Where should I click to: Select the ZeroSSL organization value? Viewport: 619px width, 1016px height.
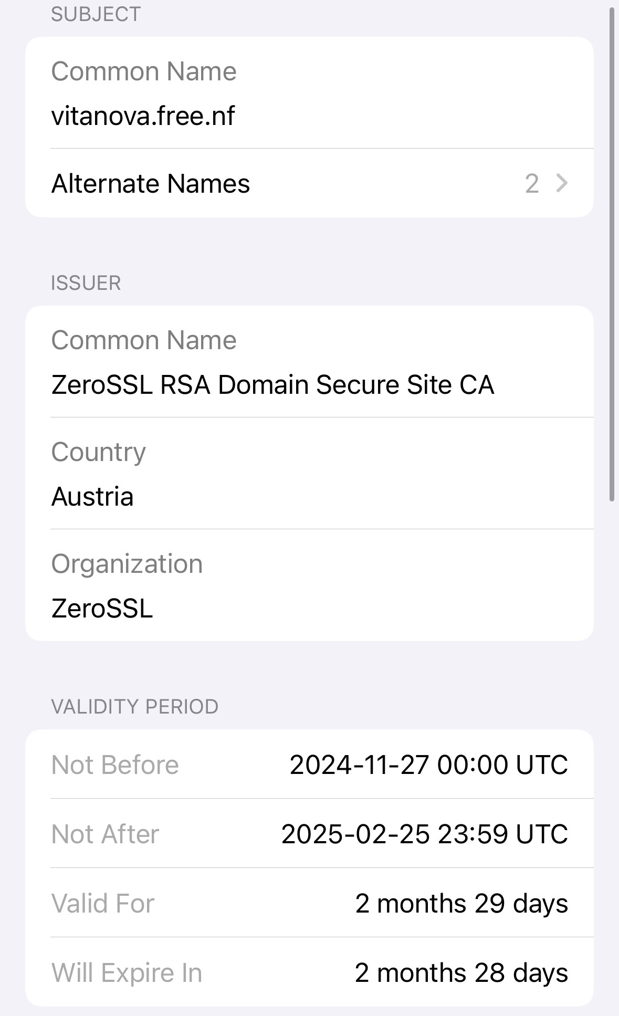pyautogui.click(x=102, y=609)
